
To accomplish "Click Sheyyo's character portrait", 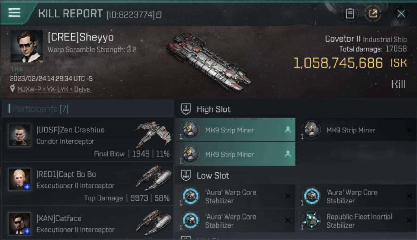I will [27, 46].
